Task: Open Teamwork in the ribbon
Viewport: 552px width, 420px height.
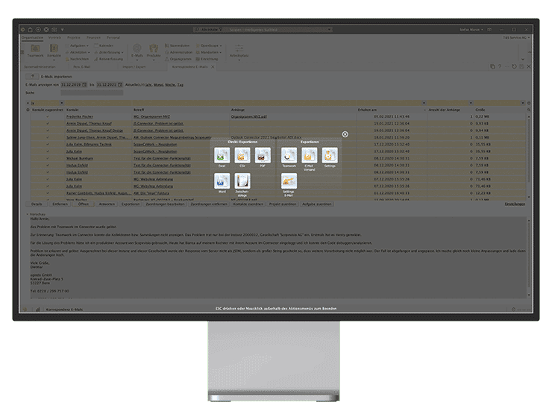Action: click(35, 51)
